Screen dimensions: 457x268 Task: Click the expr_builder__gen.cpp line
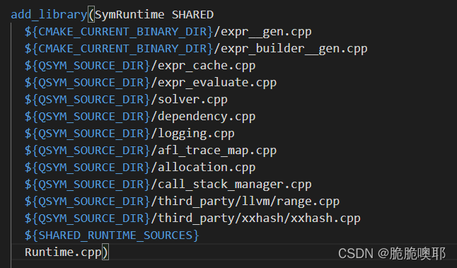tap(196, 48)
